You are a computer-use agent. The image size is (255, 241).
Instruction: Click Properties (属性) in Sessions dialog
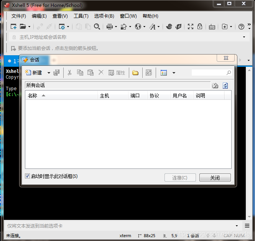pos(117,73)
